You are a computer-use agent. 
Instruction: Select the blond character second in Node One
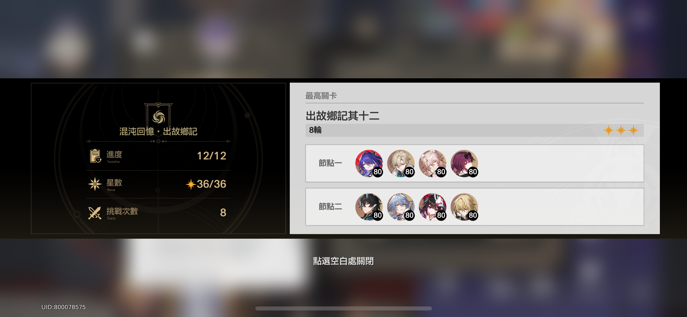point(401,163)
